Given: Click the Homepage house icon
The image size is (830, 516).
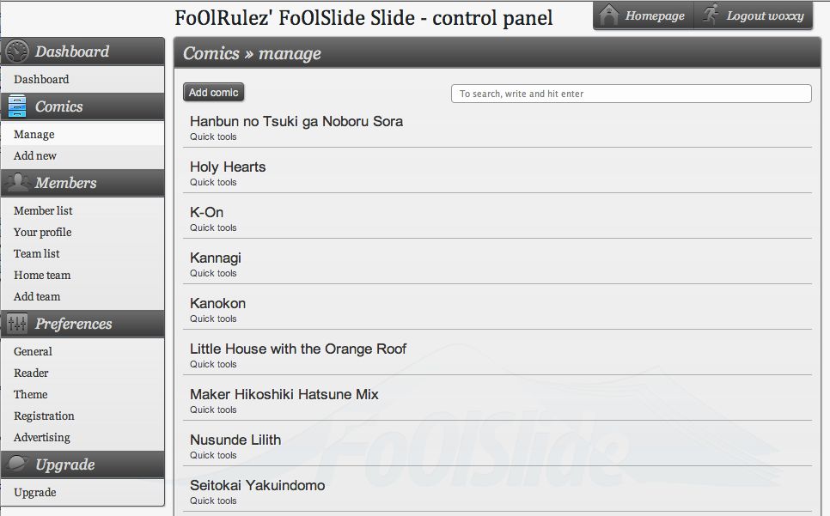Looking at the screenshot, I should 610,15.
